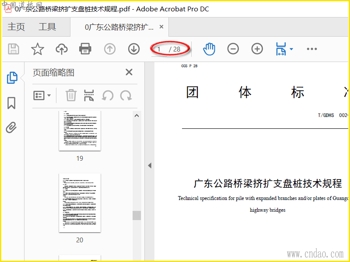Screen dimensions: 350x262
Task: Zoom out with the minus icon
Action: pos(233,49)
